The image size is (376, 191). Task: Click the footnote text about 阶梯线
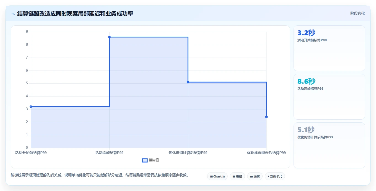tap(100, 175)
